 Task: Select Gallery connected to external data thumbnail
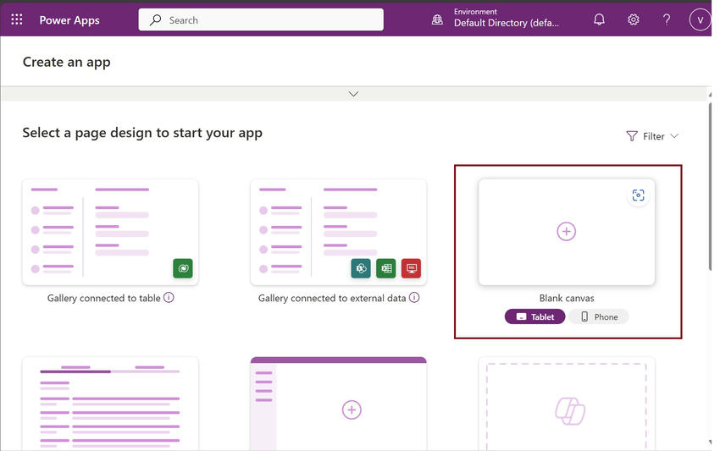(x=339, y=232)
